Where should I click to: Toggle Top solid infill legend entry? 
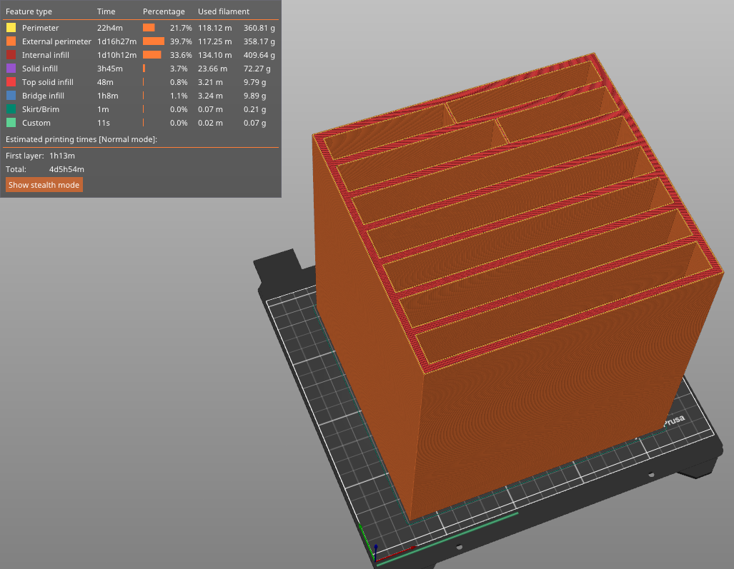pos(47,82)
